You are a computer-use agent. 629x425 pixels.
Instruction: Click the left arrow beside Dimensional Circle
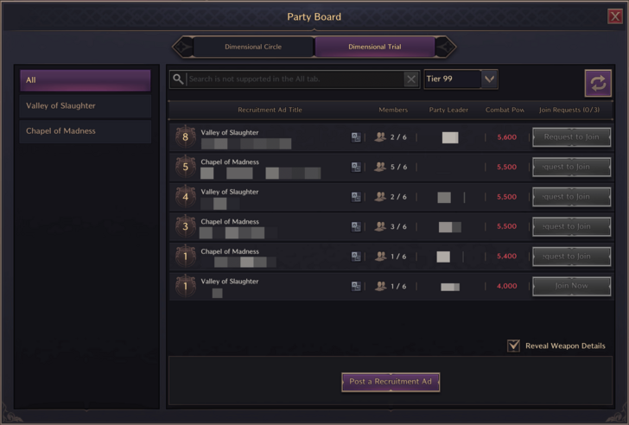(182, 47)
